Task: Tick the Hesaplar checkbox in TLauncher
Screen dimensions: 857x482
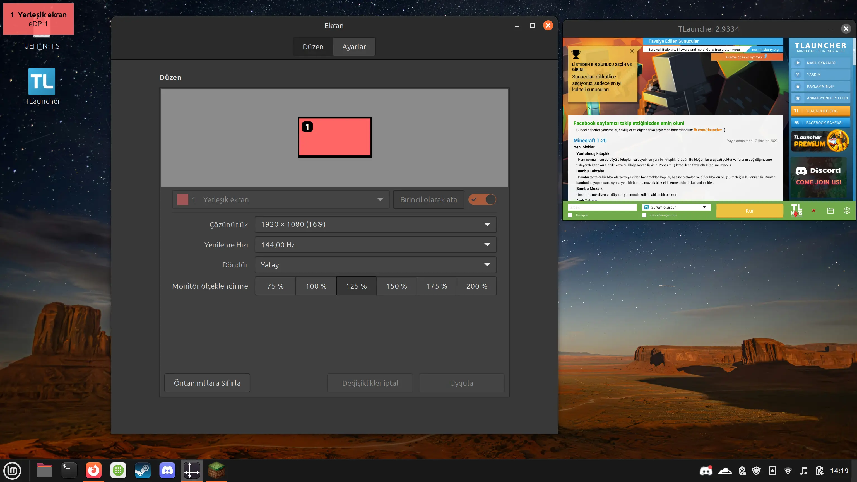Action: [x=570, y=215]
